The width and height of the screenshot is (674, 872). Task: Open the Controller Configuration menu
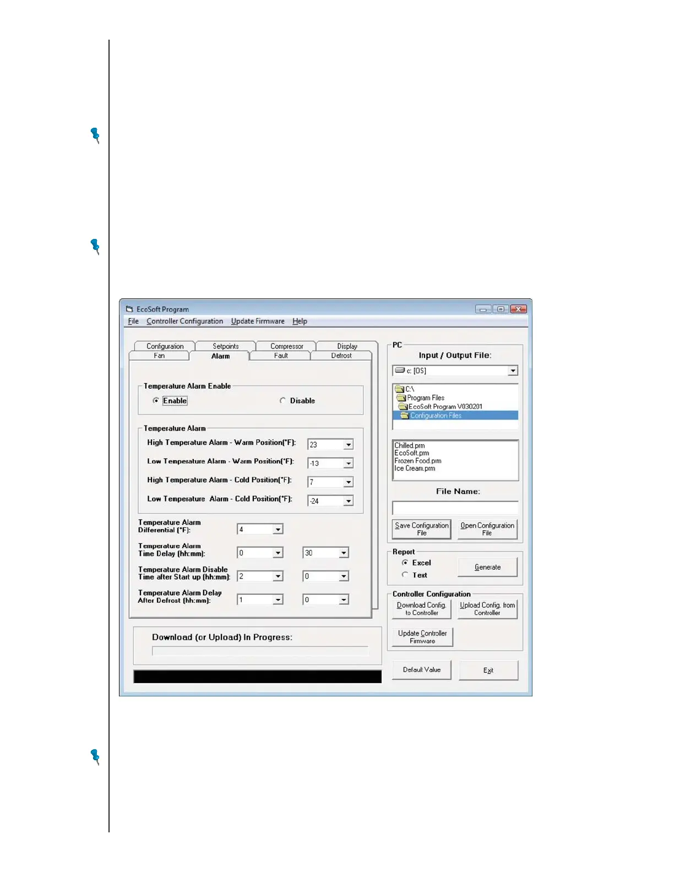(x=184, y=321)
